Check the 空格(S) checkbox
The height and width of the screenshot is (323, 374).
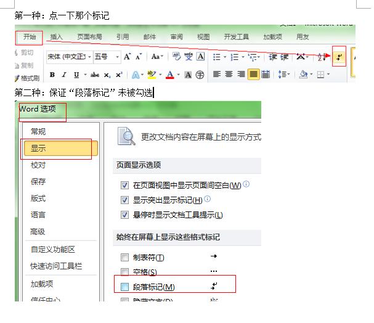(124, 272)
